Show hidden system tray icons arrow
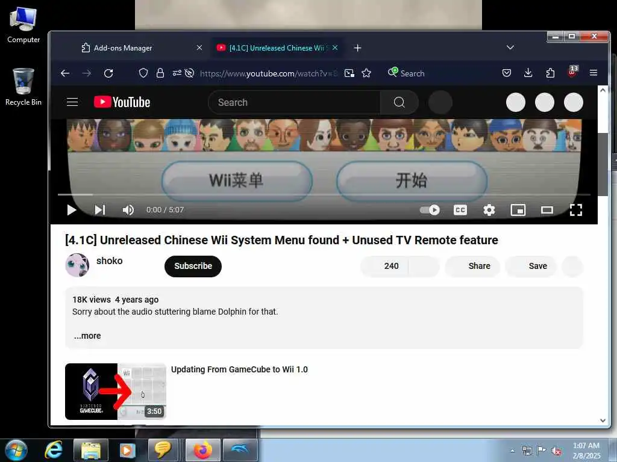 pyautogui.click(x=512, y=451)
